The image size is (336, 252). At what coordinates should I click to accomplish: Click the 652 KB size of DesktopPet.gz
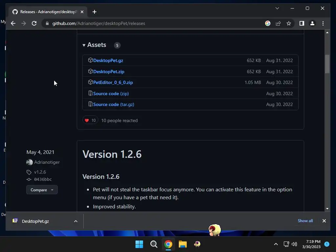pos(254,60)
